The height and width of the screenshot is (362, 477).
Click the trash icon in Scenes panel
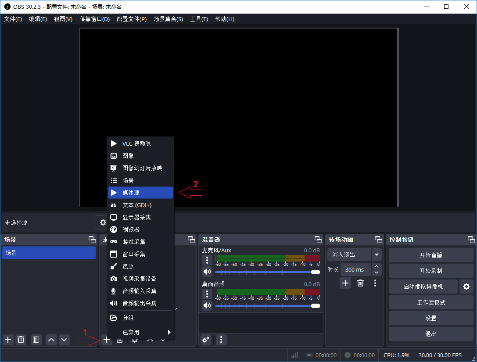click(x=21, y=340)
